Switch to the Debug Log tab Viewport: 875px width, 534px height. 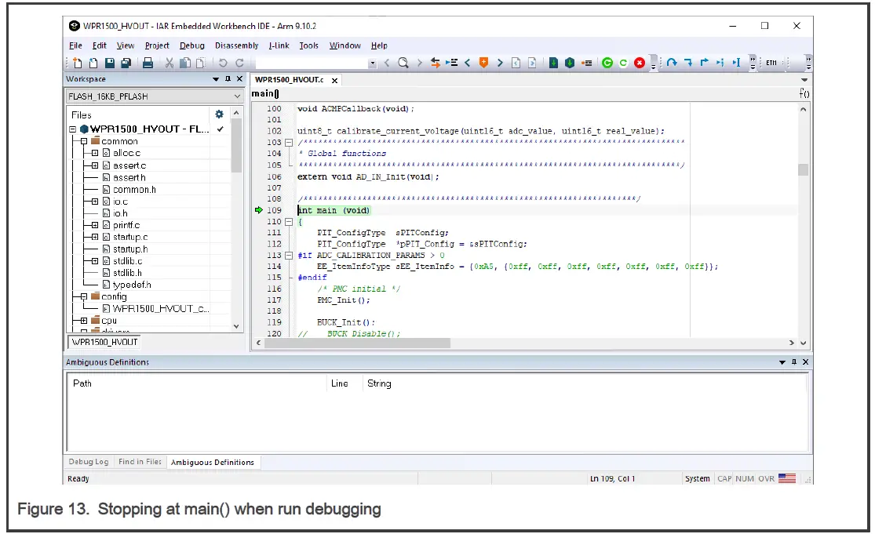[89, 462]
